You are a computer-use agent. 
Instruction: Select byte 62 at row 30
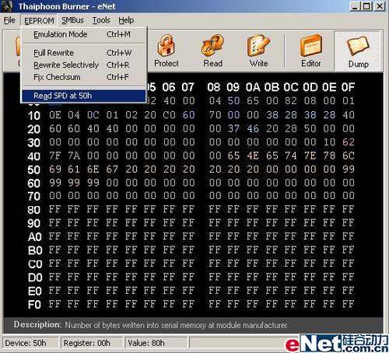point(348,142)
